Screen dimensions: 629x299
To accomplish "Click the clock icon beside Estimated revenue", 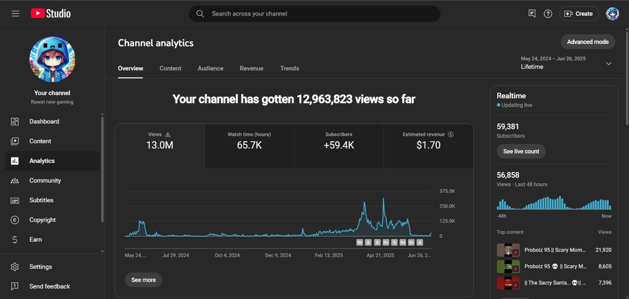I will tap(451, 135).
